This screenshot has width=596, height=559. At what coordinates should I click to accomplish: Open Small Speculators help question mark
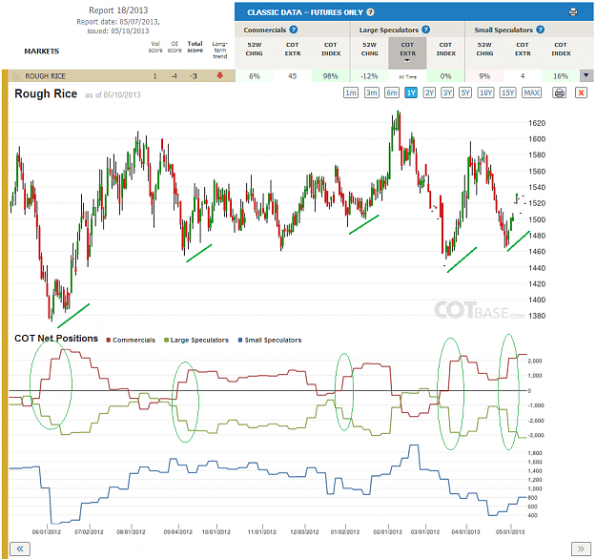(x=540, y=30)
